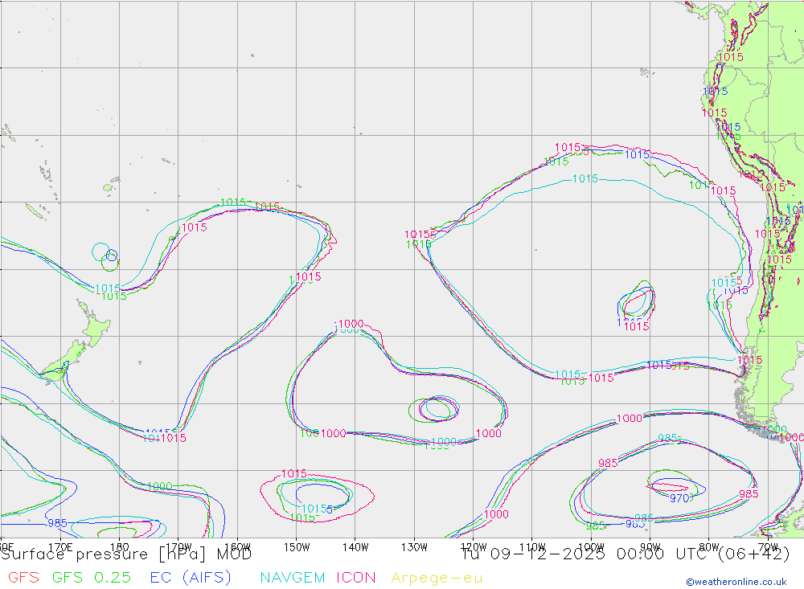The image size is (804, 589).
Task: Select the green GFS 0.25 legend entry
Action: tap(92, 577)
